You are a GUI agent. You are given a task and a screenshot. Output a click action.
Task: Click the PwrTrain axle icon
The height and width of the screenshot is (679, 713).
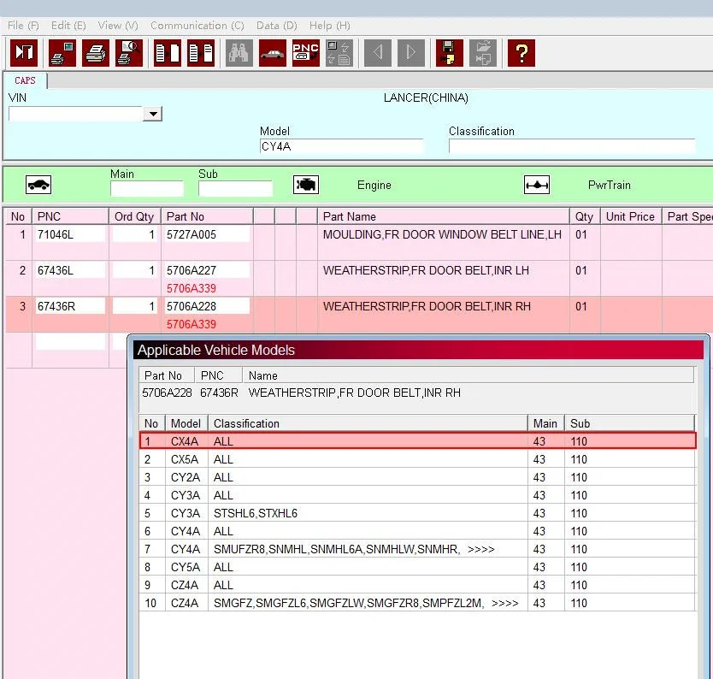[537, 185]
